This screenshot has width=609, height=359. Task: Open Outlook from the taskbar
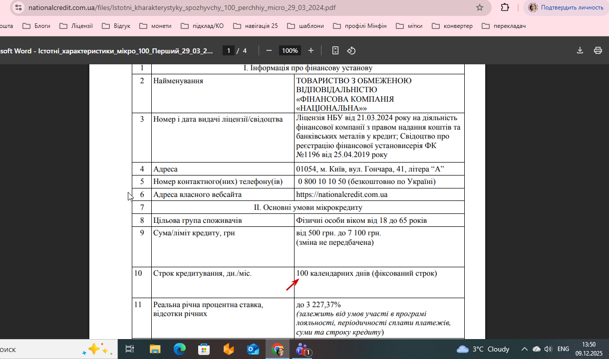pyautogui.click(x=253, y=350)
